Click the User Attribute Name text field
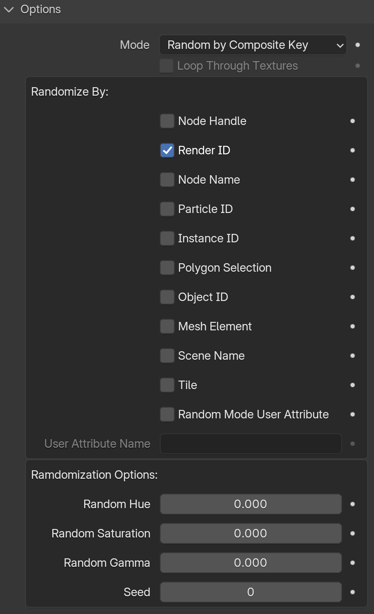The image size is (374, 614). 251,444
